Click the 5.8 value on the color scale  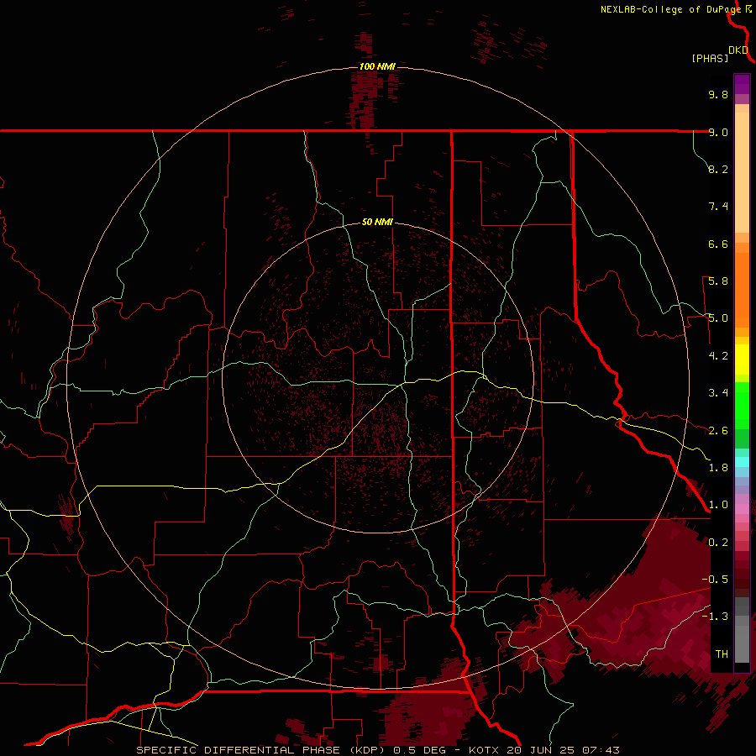(x=718, y=281)
